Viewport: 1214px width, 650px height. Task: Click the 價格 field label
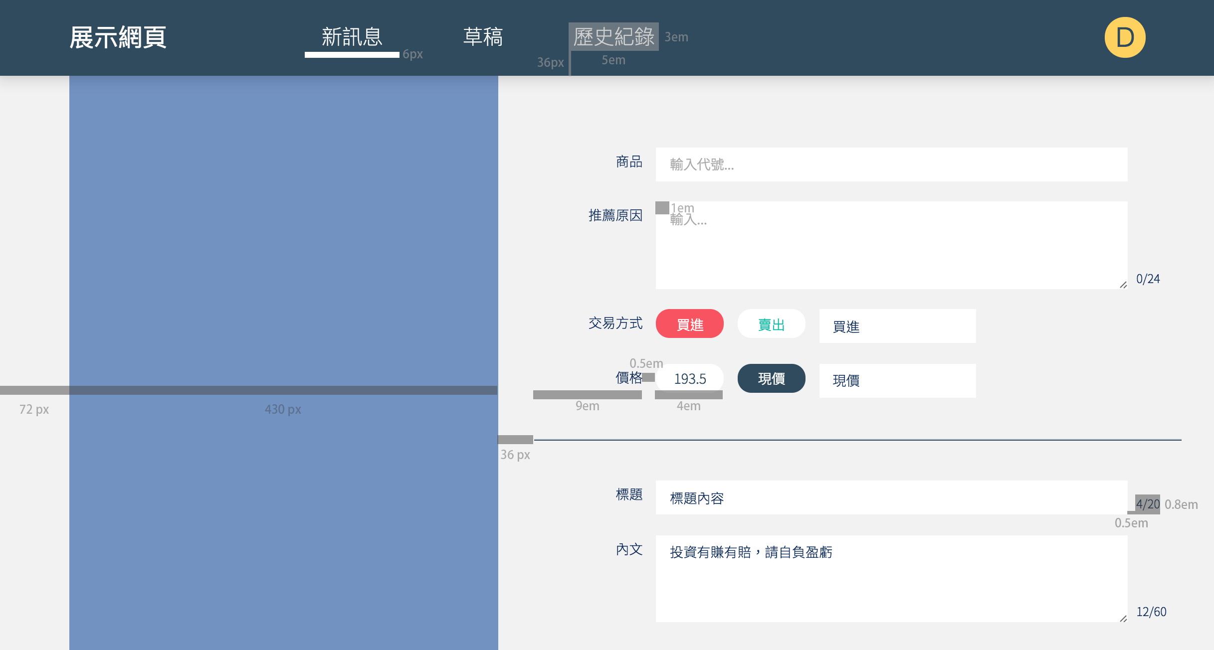pyautogui.click(x=629, y=378)
